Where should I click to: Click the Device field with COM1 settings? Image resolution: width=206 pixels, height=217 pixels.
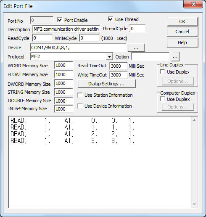tap(78, 48)
